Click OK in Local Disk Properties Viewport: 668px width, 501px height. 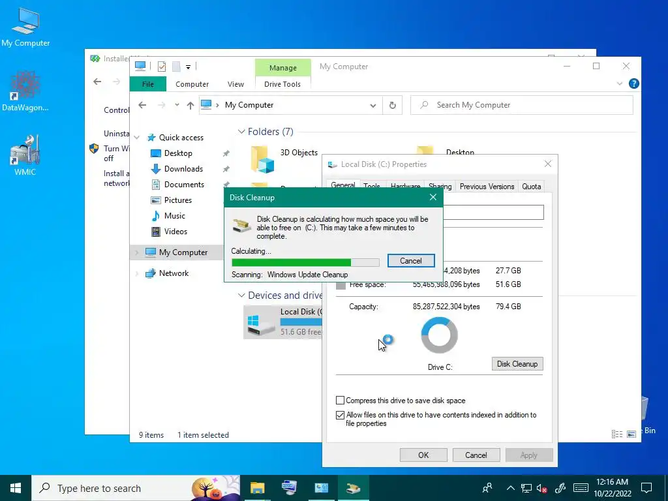click(x=423, y=455)
